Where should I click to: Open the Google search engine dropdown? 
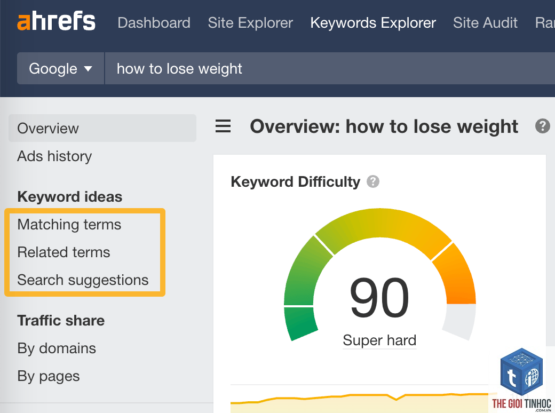(x=60, y=68)
